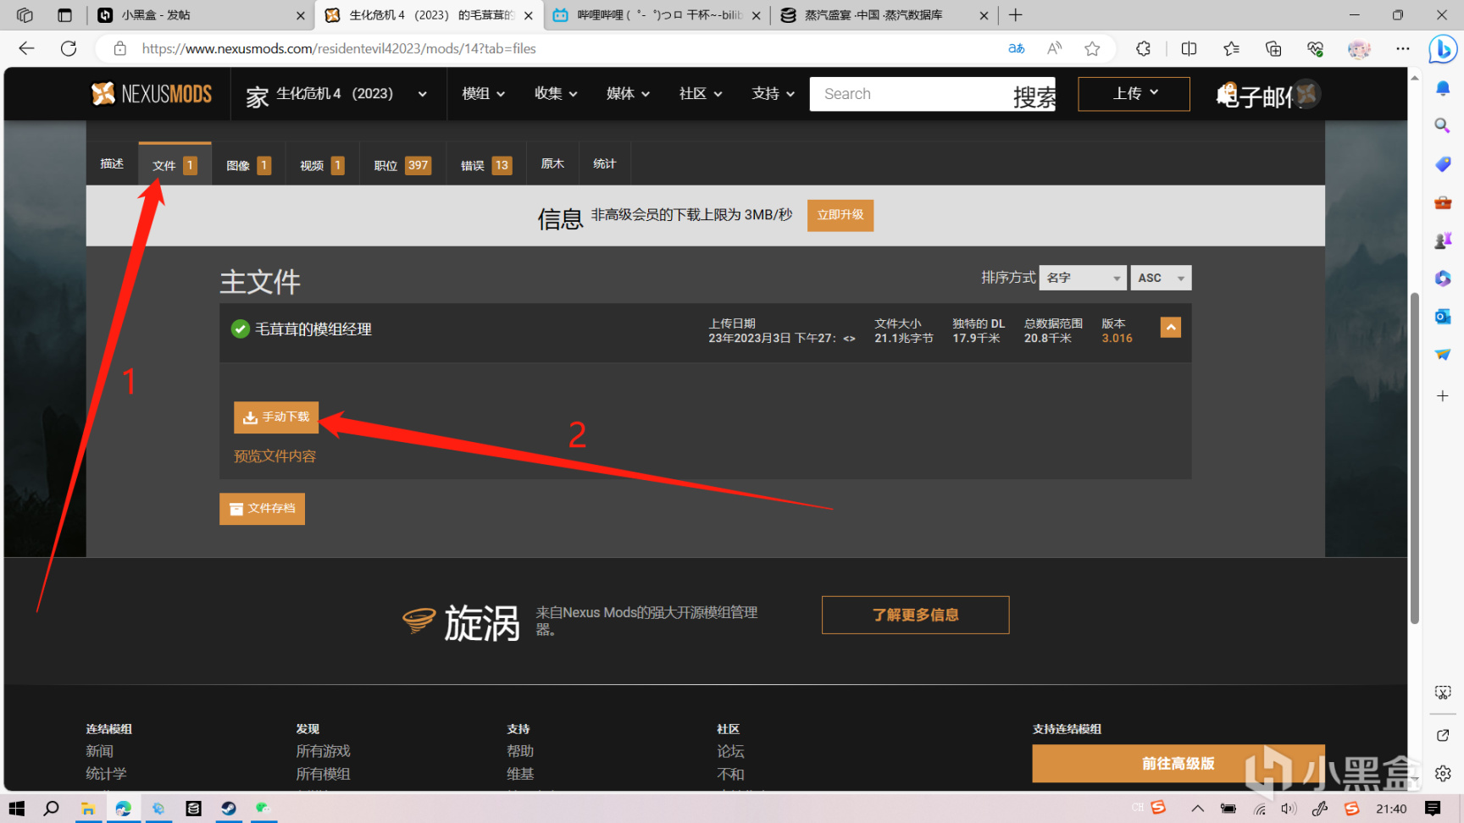Open favorites list icon
Image resolution: width=1464 pixels, height=823 pixels.
pyautogui.click(x=1231, y=48)
